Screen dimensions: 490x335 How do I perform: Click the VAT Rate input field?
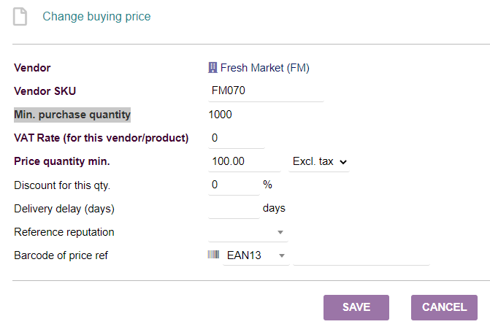237,138
